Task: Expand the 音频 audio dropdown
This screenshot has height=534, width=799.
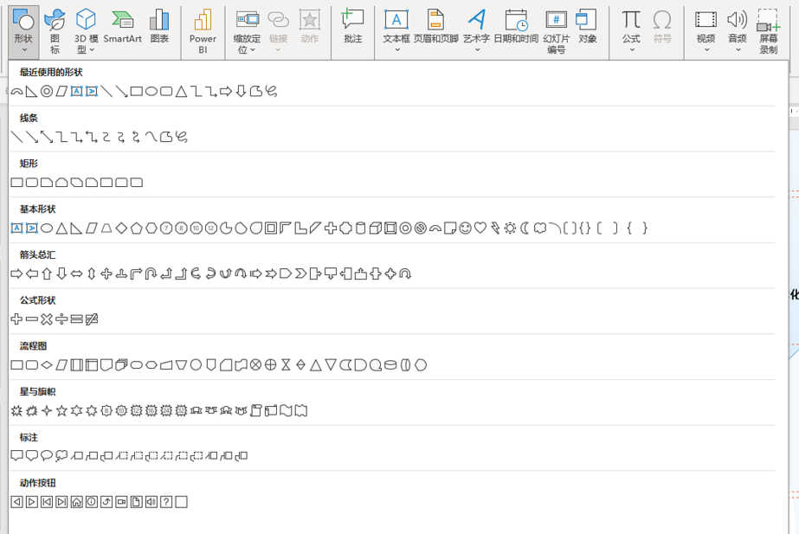Action: pos(738,32)
